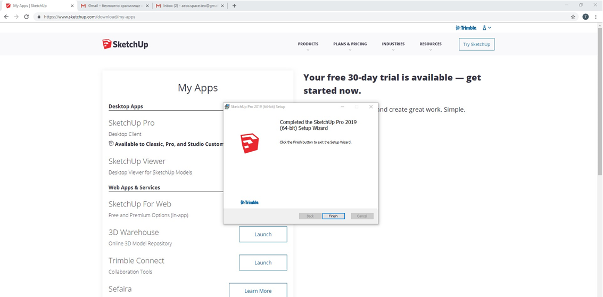Click the SketchUp For Web heading

coord(140,204)
